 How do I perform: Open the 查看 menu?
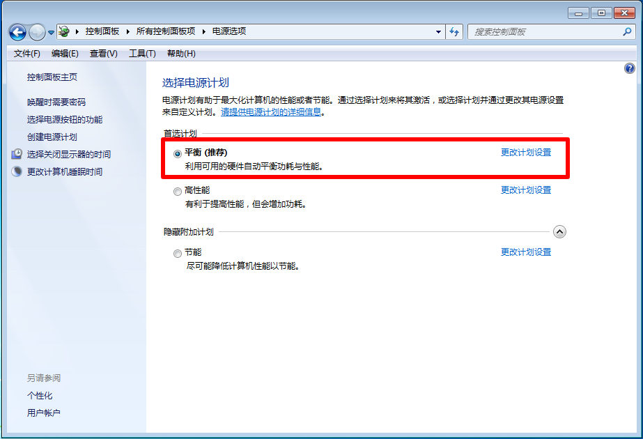tap(102, 53)
